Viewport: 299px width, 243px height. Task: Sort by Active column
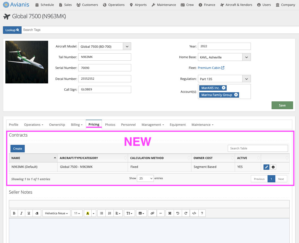coord(248,158)
